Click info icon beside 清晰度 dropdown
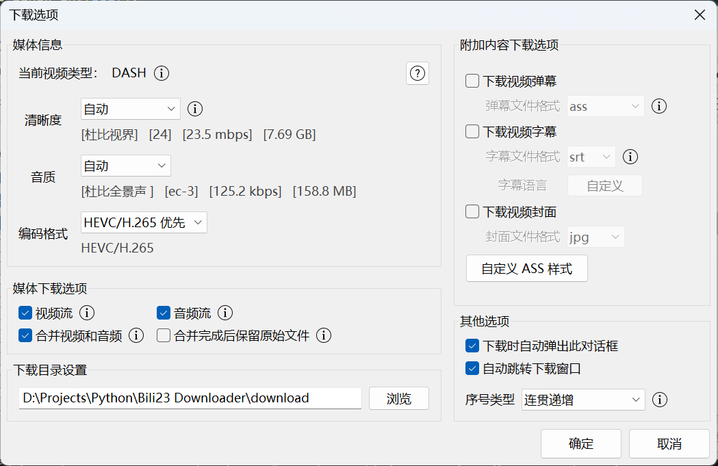Screen dimensions: 718x466 (195, 109)
